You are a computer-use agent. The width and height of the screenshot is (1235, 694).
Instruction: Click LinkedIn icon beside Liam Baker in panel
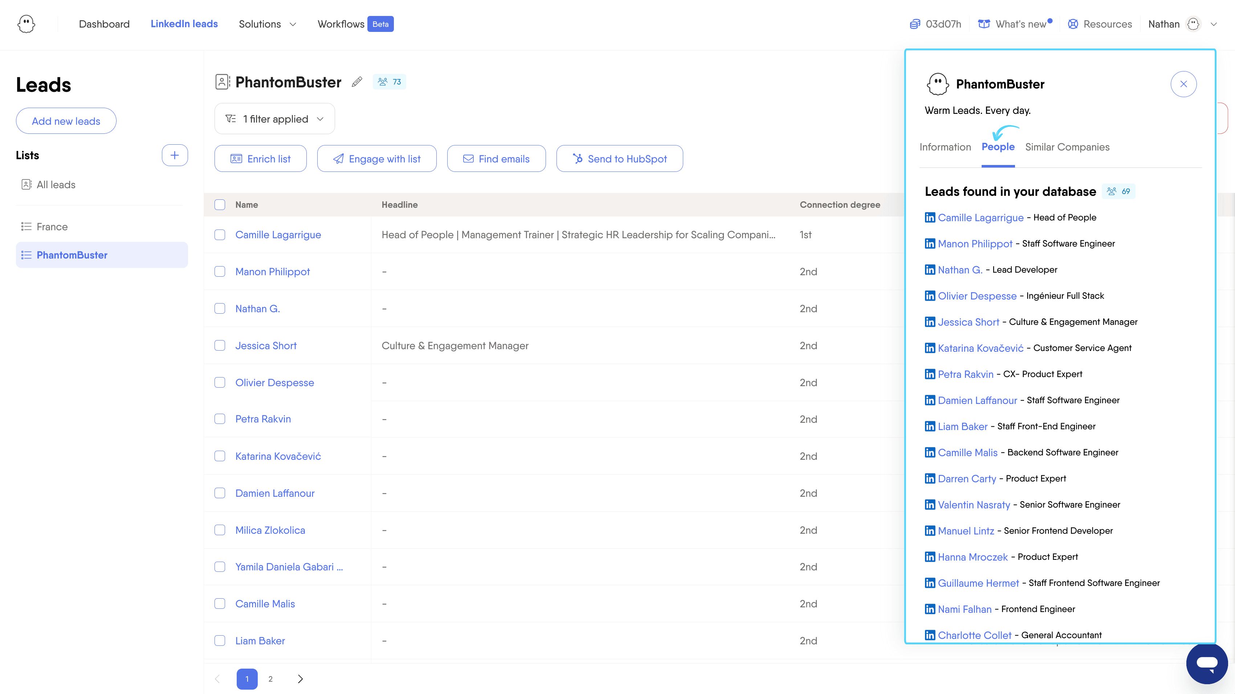[x=930, y=426]
